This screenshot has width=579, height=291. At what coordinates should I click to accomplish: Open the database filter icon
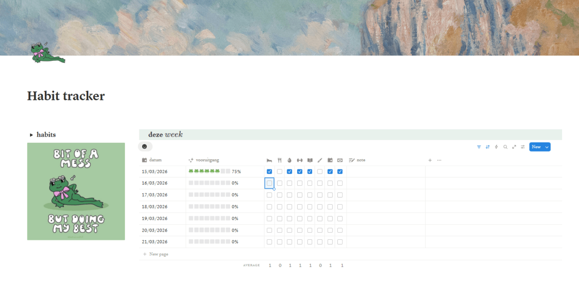479,147
